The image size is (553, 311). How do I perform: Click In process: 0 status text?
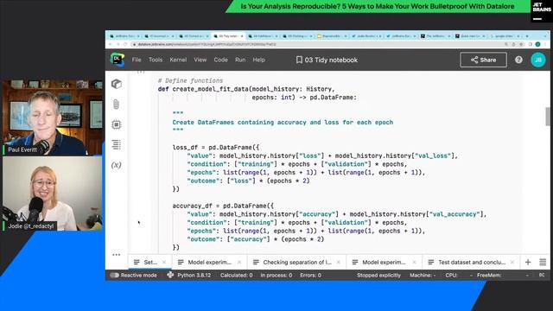(x=276, y=275)
